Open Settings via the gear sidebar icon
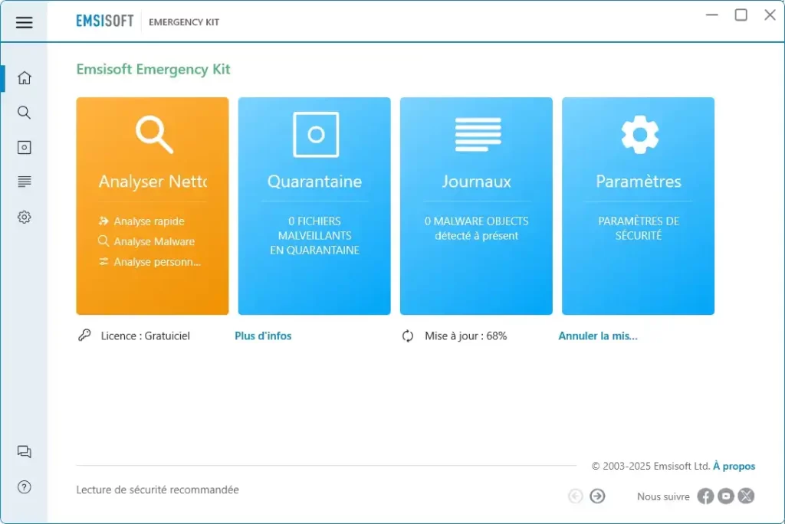The height and width of the screenshot is (524, 785). (x=24, y=217)
